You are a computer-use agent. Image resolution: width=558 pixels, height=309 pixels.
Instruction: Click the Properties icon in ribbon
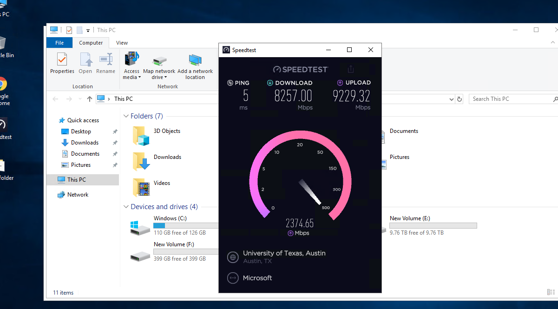point(62,63)
